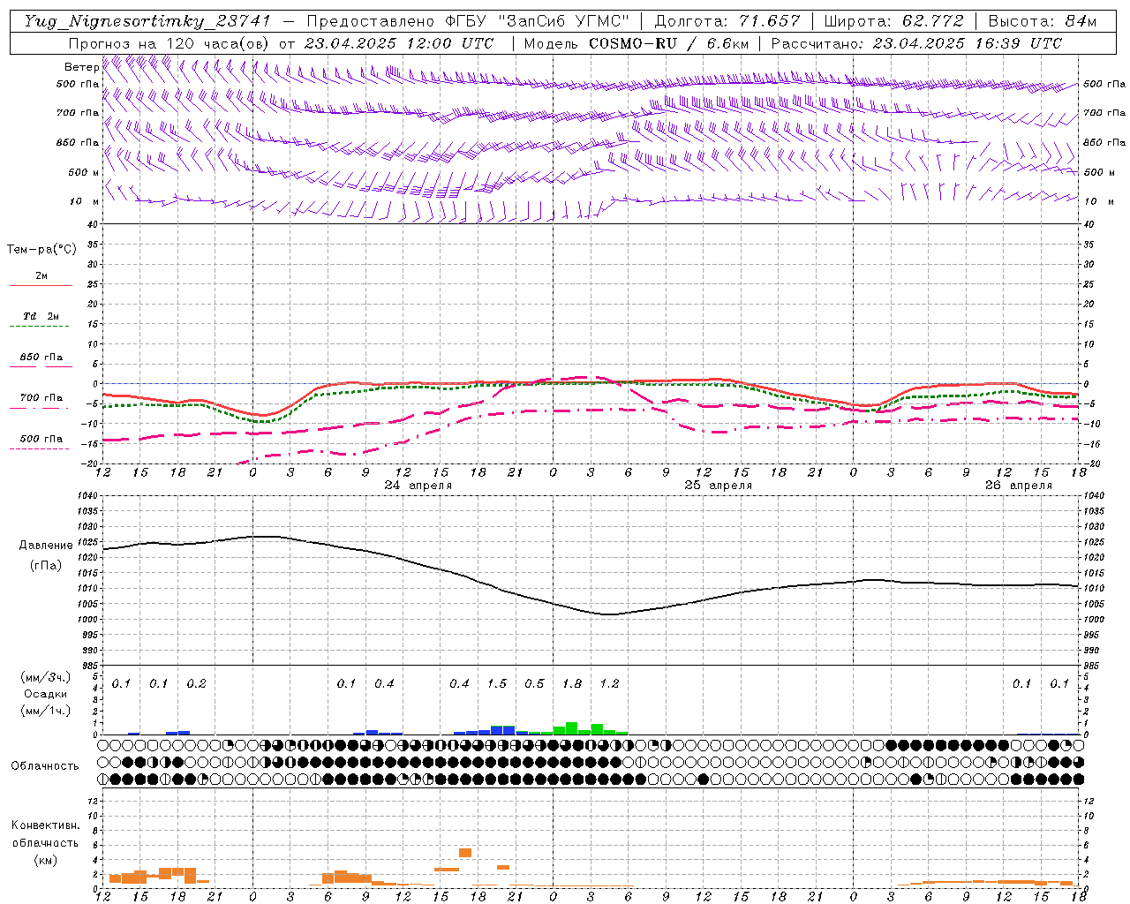Image resolution: width=1130 pixels, height=904 pixels.
Task: Click the Долгота: 71.657 value
Action: click(x=727, y=21)
